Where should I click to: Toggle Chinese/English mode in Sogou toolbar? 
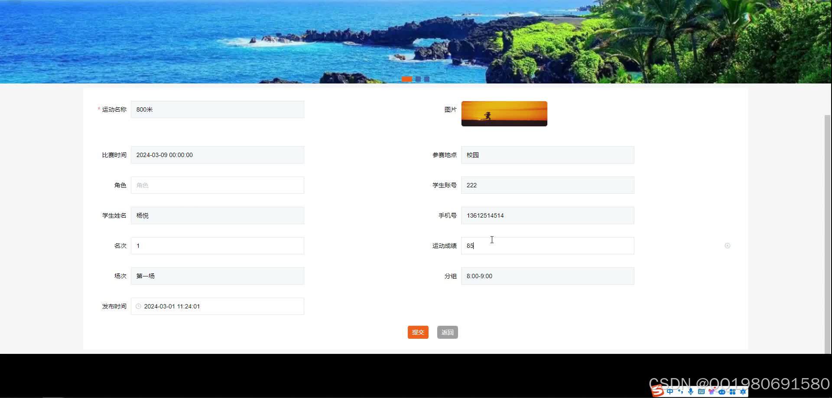(670, 392)
